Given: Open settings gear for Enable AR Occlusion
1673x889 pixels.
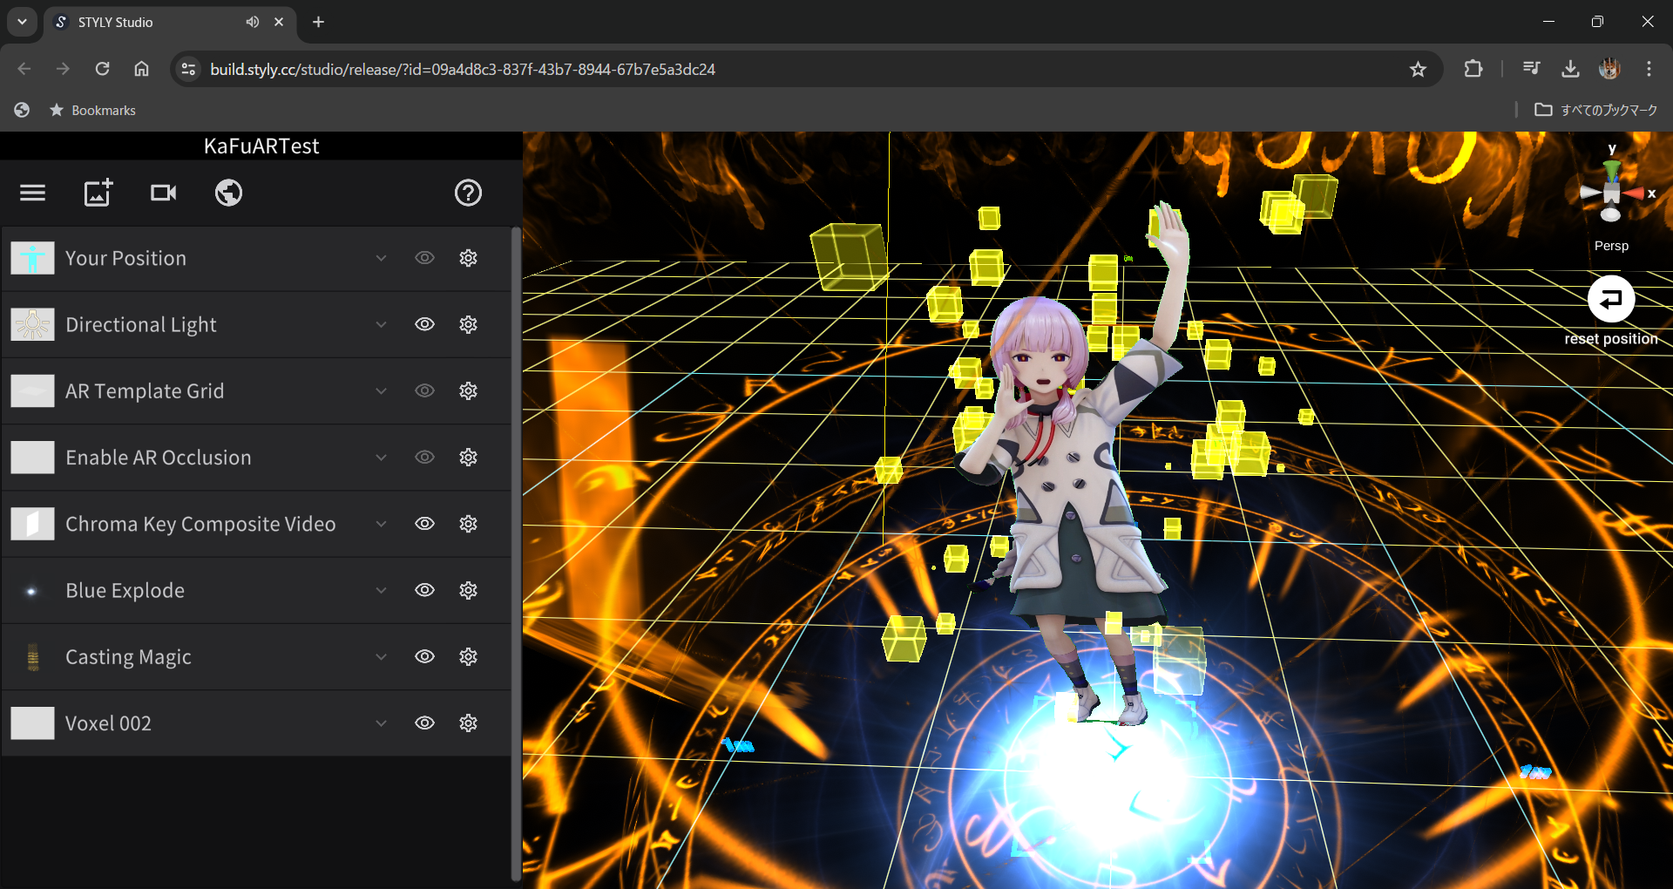Looking at the screenshot, I should click(469, 457).
